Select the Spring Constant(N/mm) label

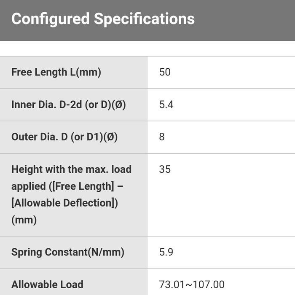(67, 252)
